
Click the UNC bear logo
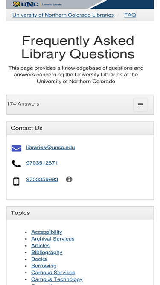pos(16,4)
